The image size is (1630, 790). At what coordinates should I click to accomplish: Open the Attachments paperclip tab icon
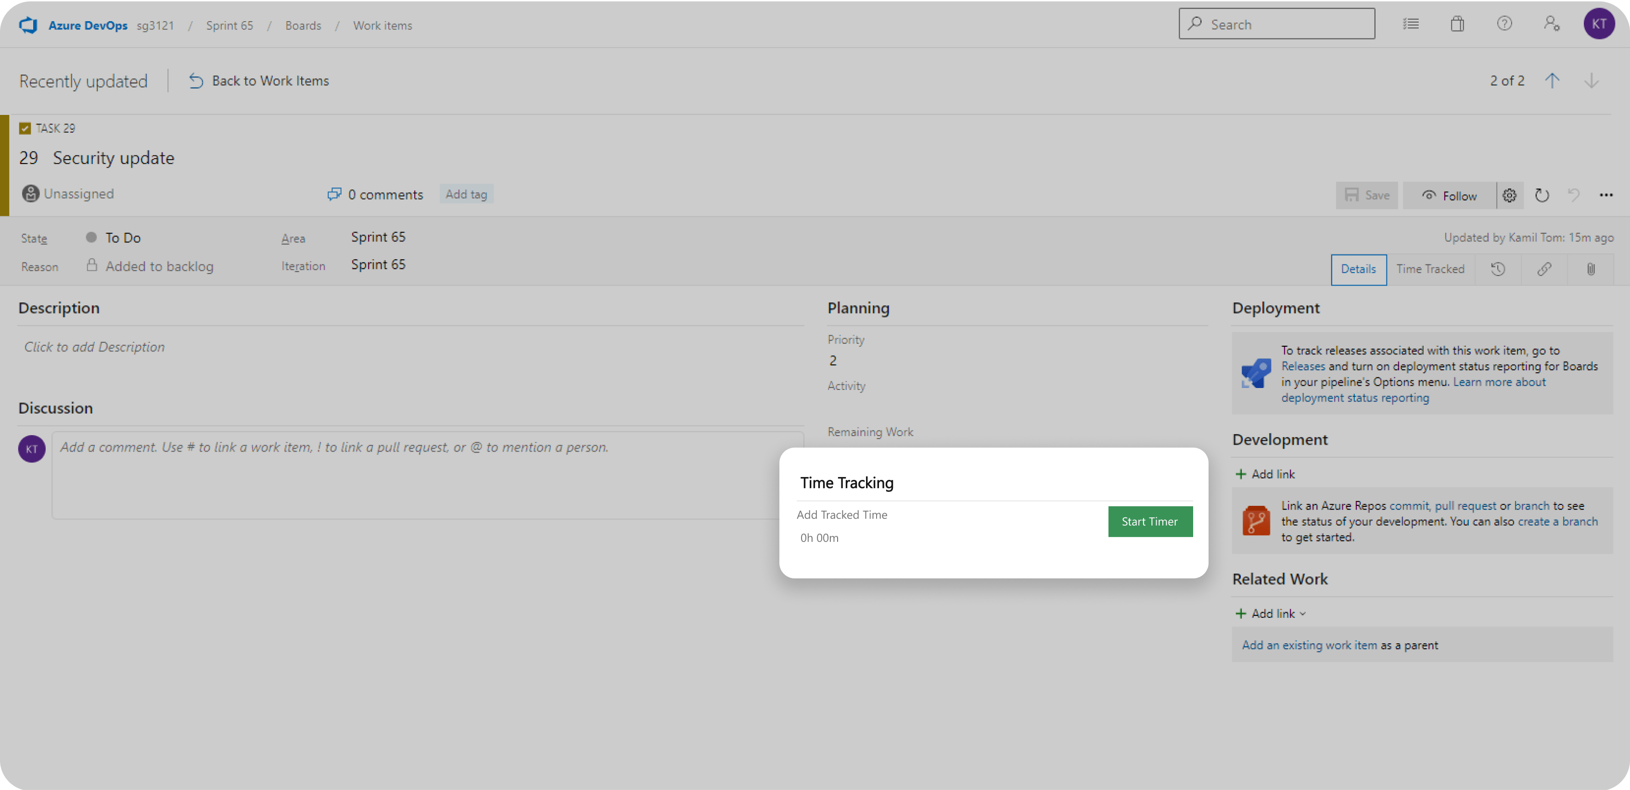point(1591,269)
